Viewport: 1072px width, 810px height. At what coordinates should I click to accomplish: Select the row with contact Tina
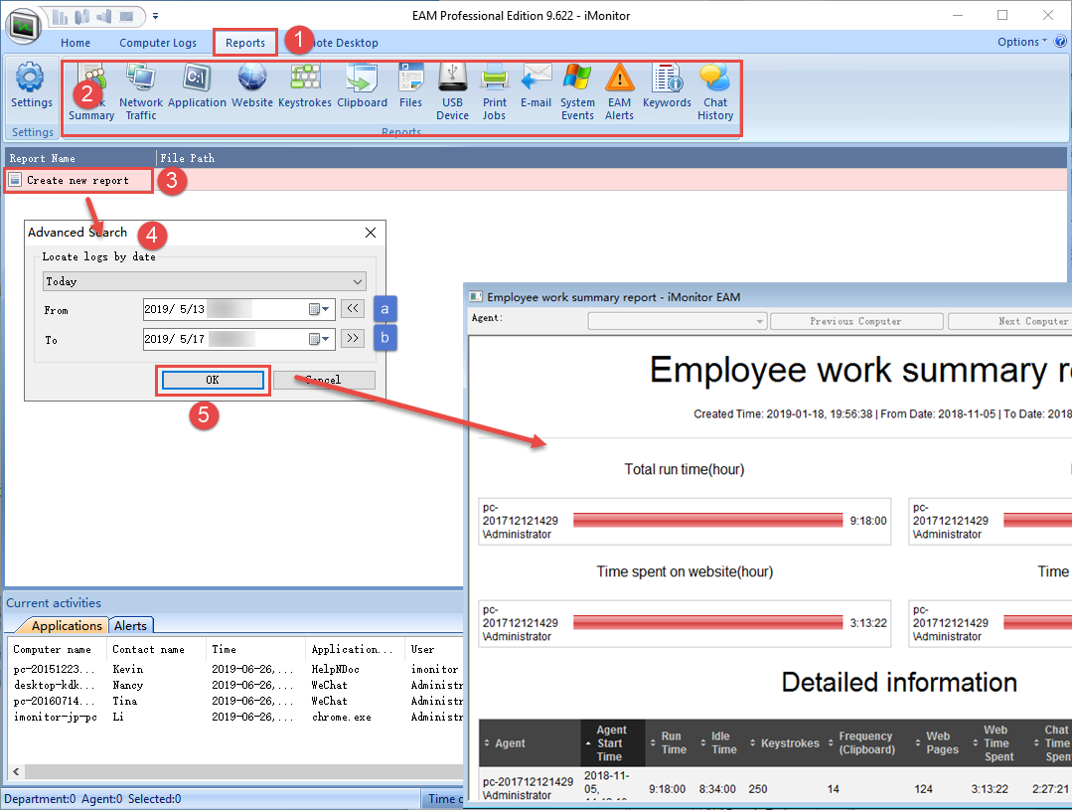235,701
